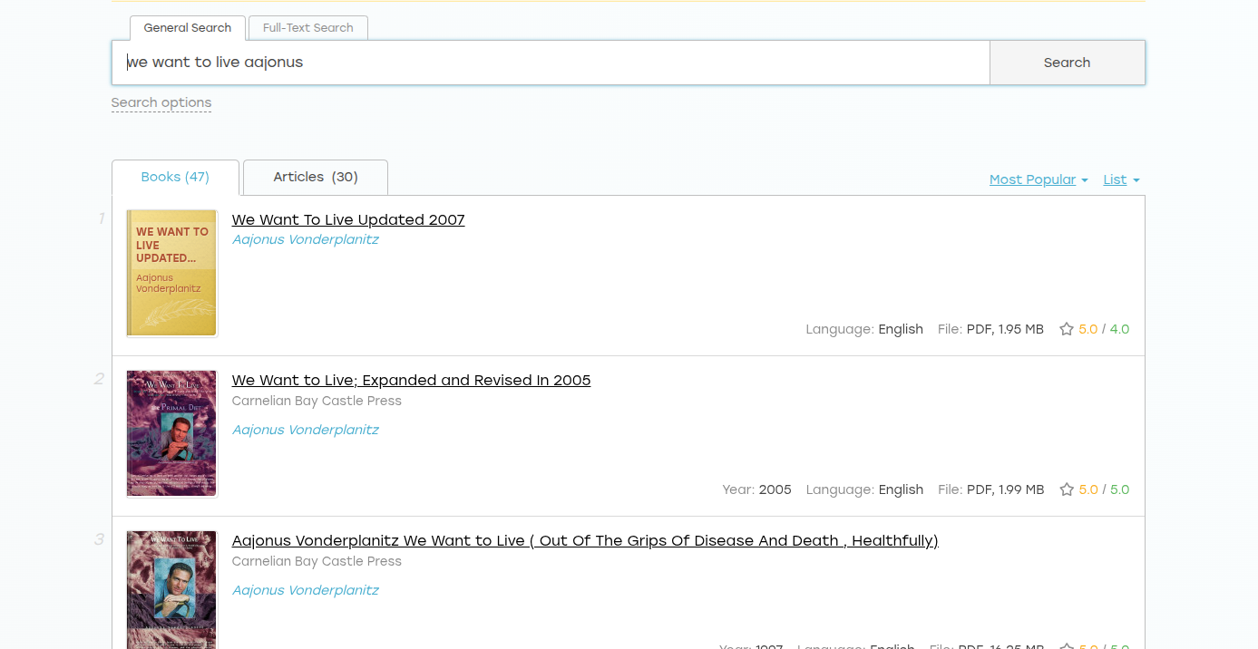Open the List view dropdown
The height and width of the screenshot is (649, 1258).
click(1121, 179)
